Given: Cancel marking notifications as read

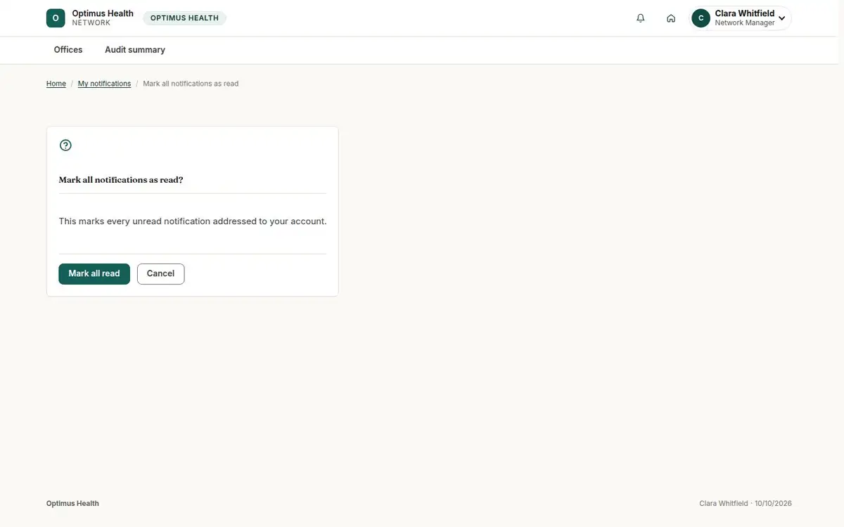Looking at the screenshot, I should point(160,274).
